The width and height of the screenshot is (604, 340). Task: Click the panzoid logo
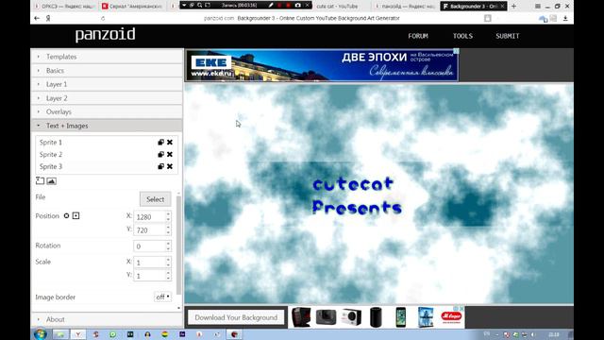click(x=105, y=35)
